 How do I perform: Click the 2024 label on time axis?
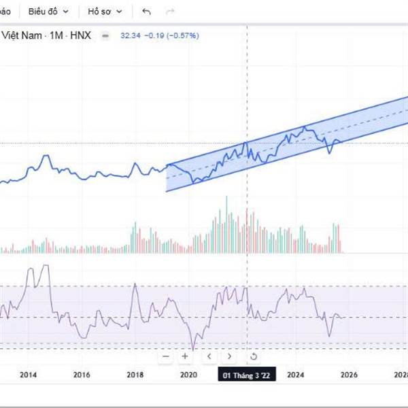(x=296, y=375)
